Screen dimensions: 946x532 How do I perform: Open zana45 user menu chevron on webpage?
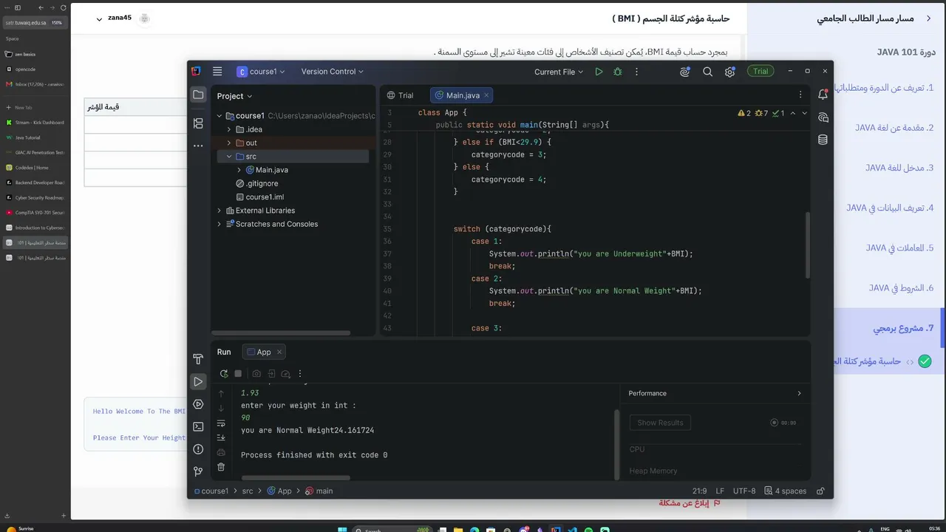point(99,18)
